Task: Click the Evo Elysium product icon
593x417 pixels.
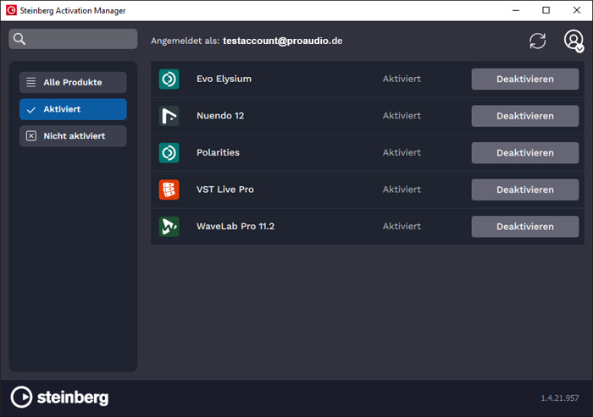Action: click(x=169, y=79)
